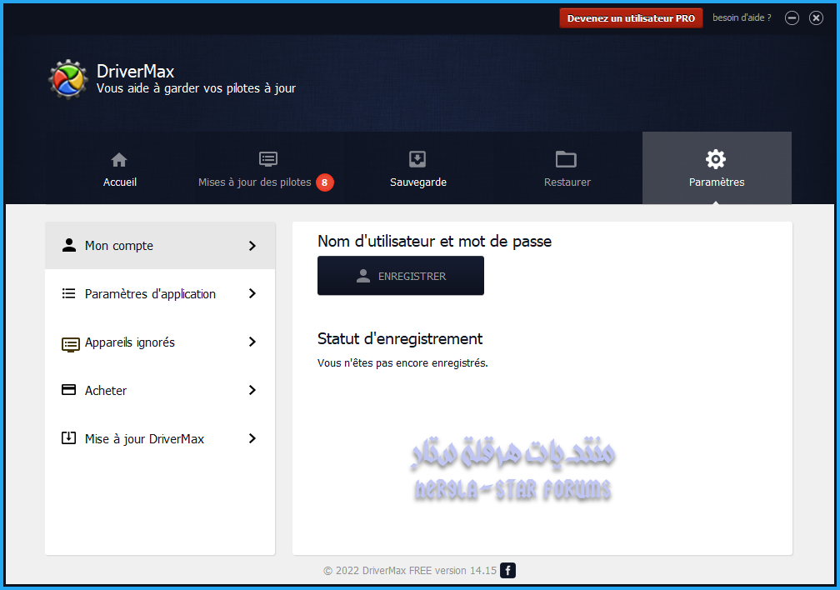This screenshot has width=840, height=590.
Task: Go to the Sauvegarde tab
Action: [x=417, y=168]
